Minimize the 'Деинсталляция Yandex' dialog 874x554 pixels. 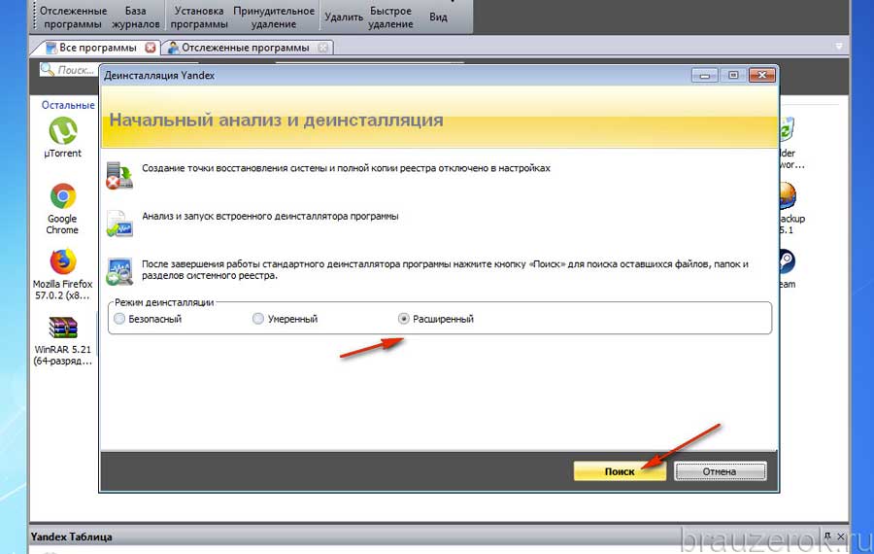(x=705, y=75)
